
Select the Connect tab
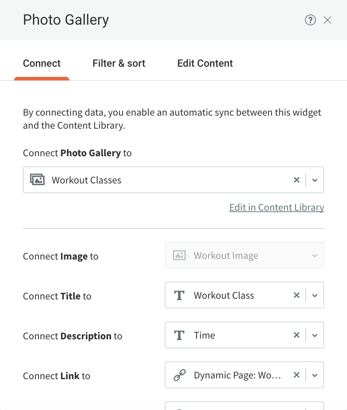click(42, 63)
